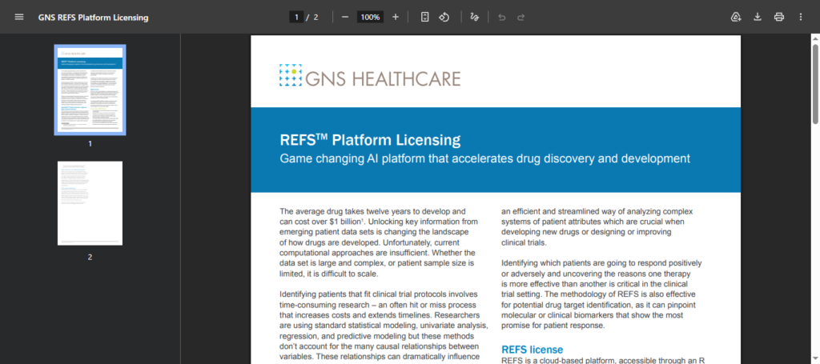Image resolution: width=820 pixels, height=364 pixels.
Task: Click the scrollbar up arrow
Action: [x=814, y=38]
